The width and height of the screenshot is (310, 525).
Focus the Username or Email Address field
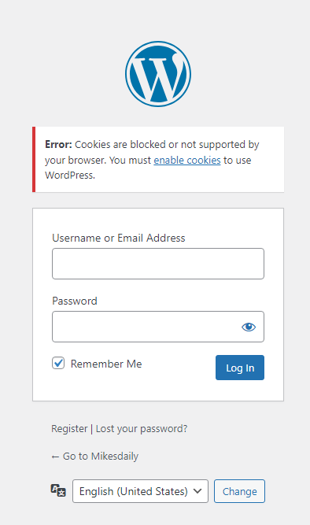[x=158, y=264]
